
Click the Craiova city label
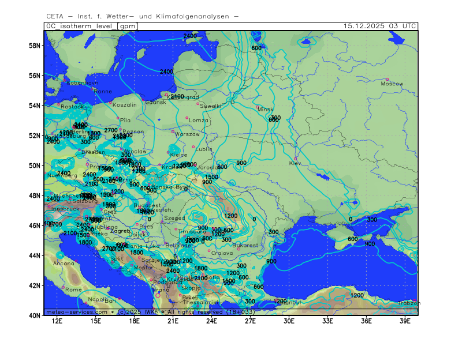[x=222, y=253]
